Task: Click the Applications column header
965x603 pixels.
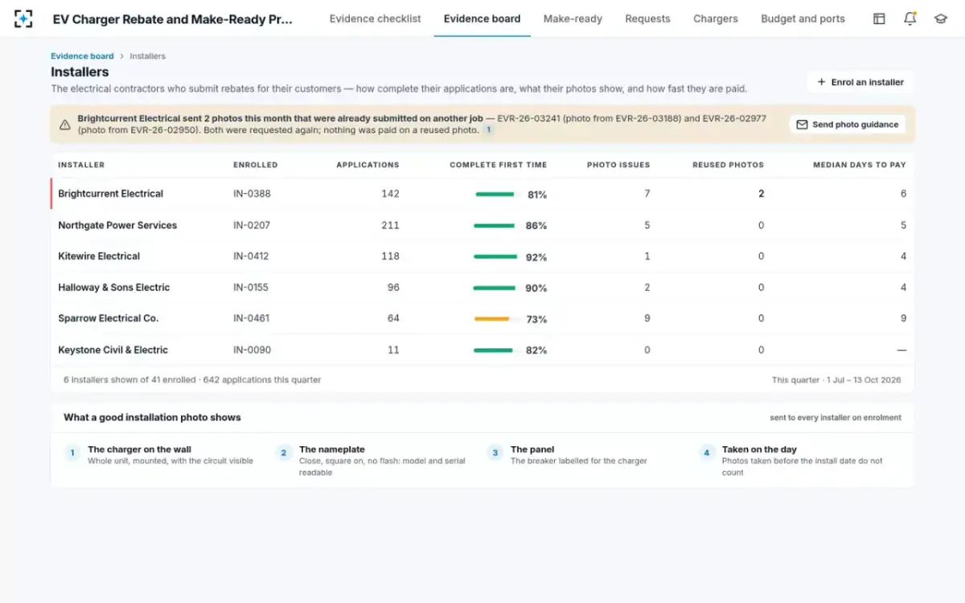Action: [x=368, y=165]
